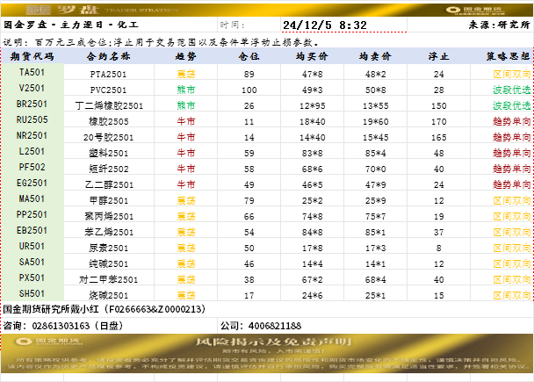Image resolution: width=534 pixels, height=382 pixels.
Task: Click 趋势单向 strategy in the L2501 row
Action: tap(511, 153)
